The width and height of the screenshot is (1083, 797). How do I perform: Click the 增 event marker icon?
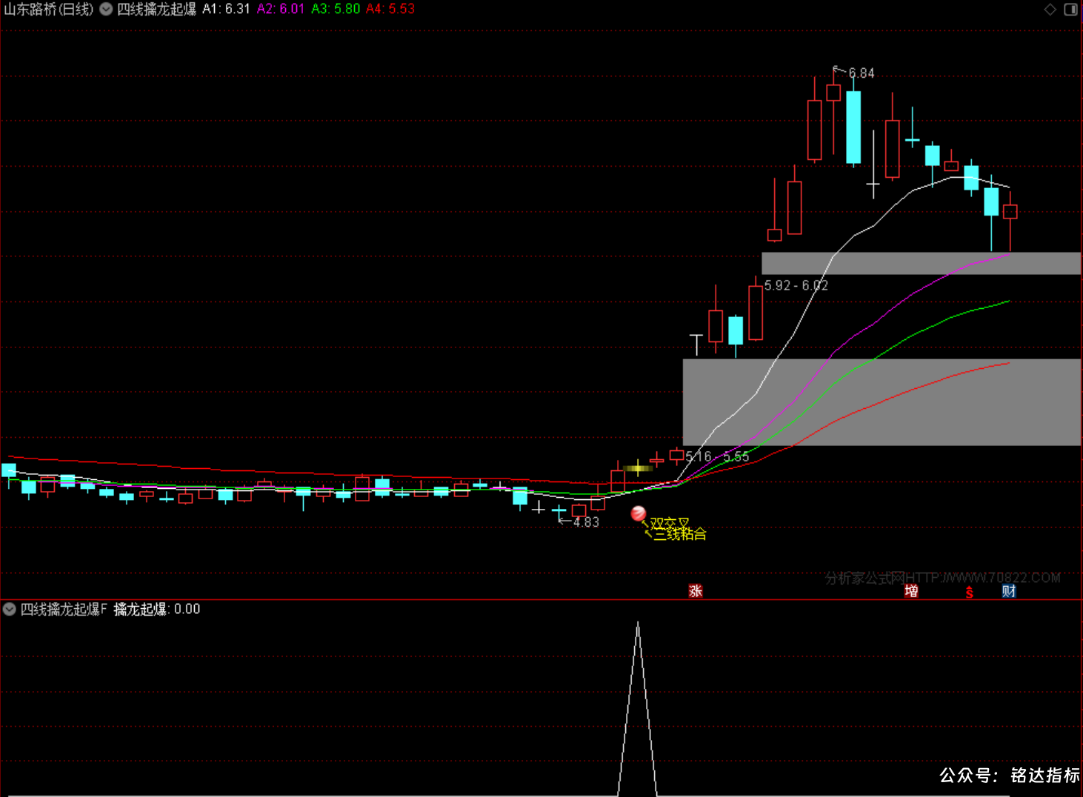coord(911,591)
